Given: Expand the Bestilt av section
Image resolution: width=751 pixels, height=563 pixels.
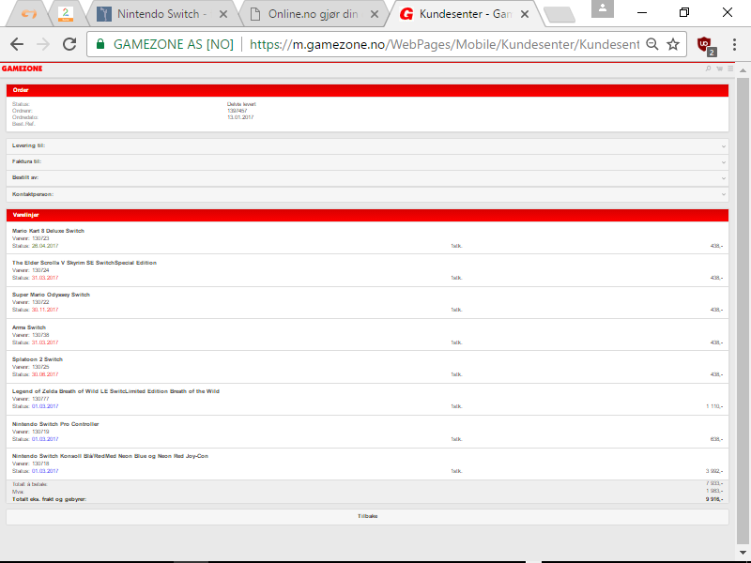Looking at the screenshot, I should click(367, 177).
